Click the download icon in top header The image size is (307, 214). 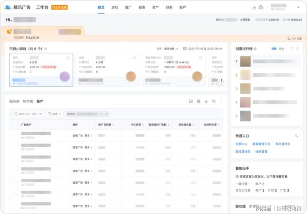(254, 7)
